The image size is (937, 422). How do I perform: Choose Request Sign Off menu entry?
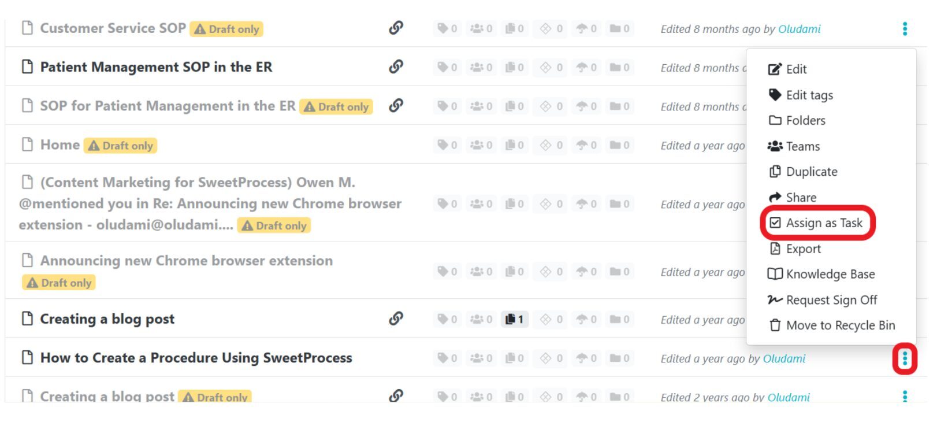831,300
